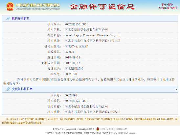Viewport: 180px width, 137px height.
Task: Click the national emblem logo in the header
Action: [x=10, y=7]
